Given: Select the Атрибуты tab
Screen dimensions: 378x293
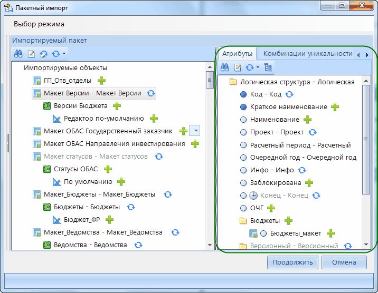Looking at the screenshot, I should pos(237,54).
